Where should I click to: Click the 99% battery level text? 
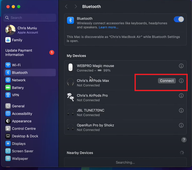(x=107, y=70)
